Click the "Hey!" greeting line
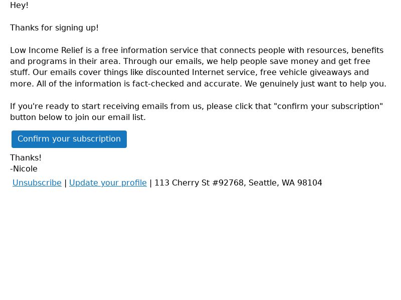The width and height of the screenshot is (401, 300). (x=19, y=5)
